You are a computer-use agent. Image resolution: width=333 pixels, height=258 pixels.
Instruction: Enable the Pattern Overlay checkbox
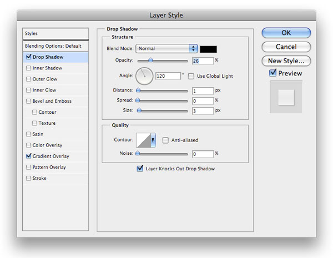coord(28,168)
